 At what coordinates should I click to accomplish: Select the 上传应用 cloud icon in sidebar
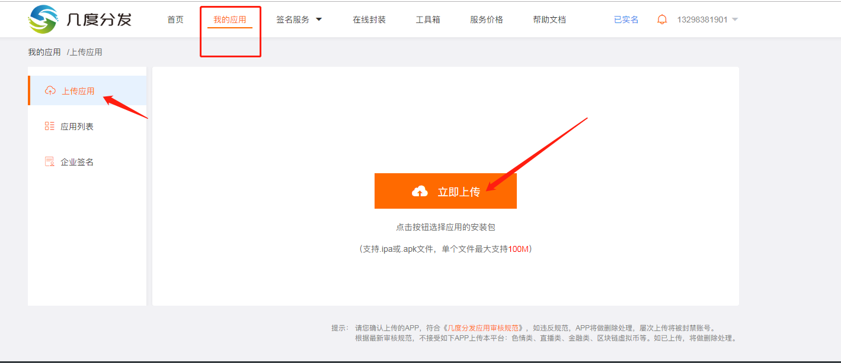coord(50,91)
